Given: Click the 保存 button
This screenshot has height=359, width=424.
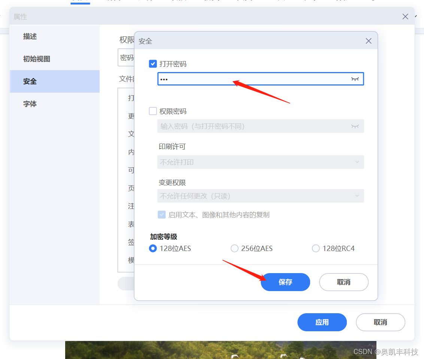Looking at the screenshot, I should coord(285,282).
